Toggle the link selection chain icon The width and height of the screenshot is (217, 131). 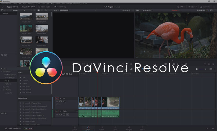click(x=131, y=69)
